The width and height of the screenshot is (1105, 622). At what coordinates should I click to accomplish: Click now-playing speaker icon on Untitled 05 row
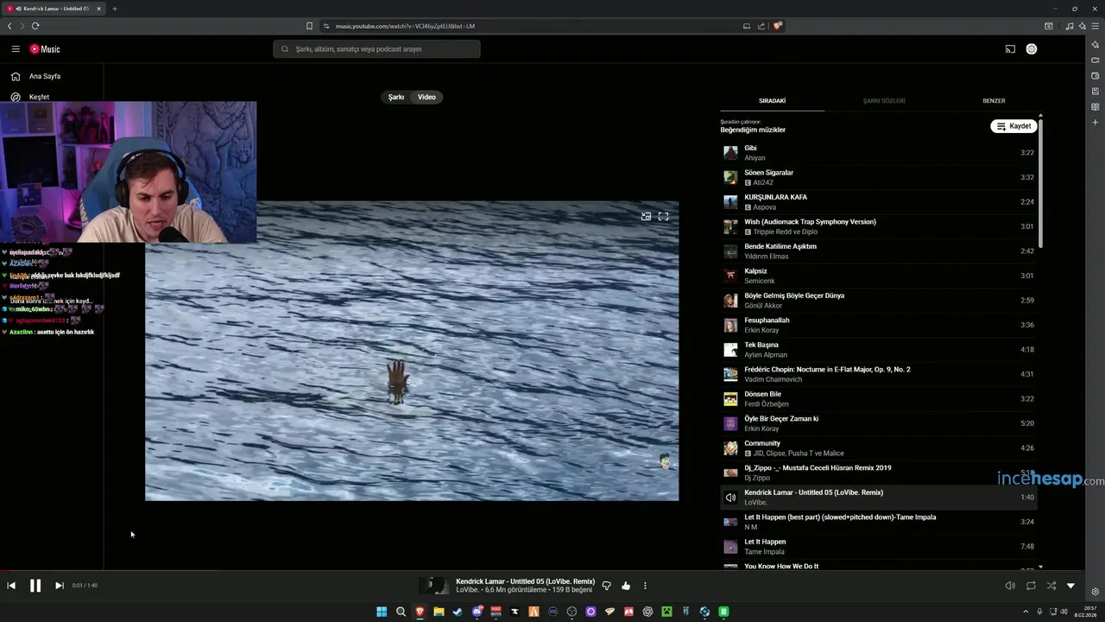(x=730, y=498)
